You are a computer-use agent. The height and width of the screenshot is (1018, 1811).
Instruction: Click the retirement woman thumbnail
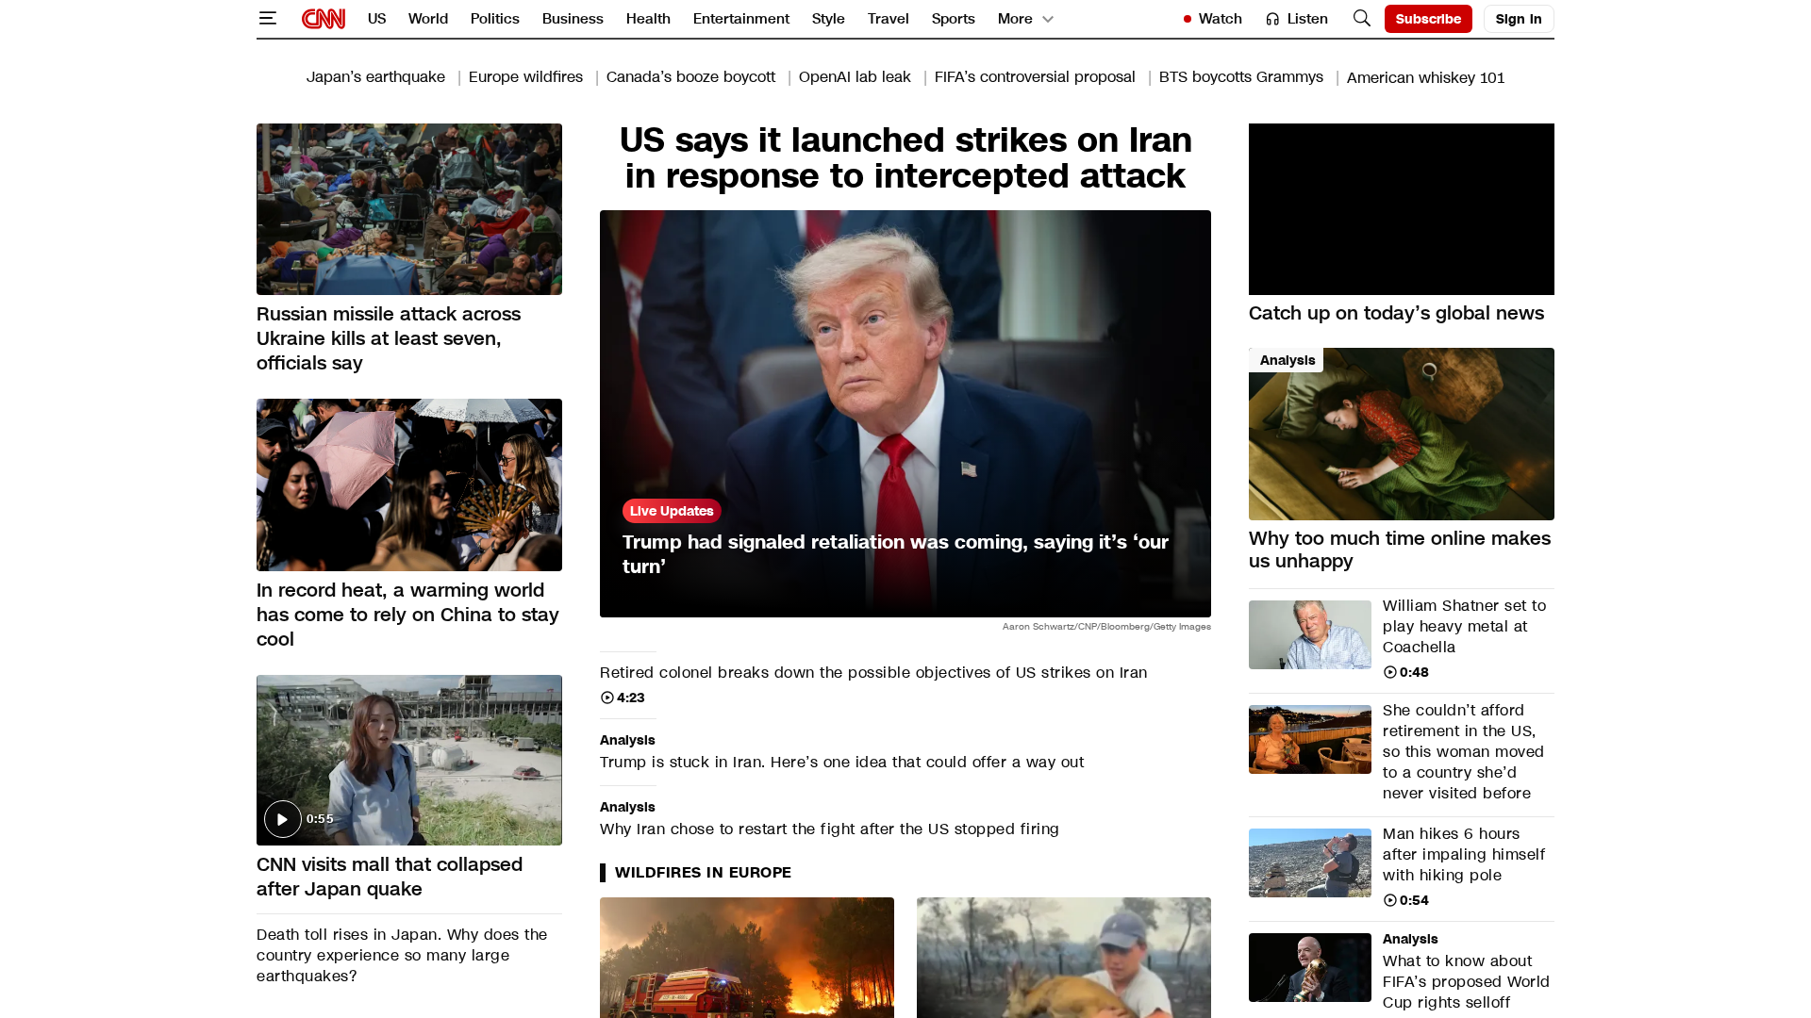point(1310,739)
